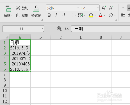Screen dimensions: 130x105
Task: Click the Cut scissors button
Action: click(x=22, y=8)
